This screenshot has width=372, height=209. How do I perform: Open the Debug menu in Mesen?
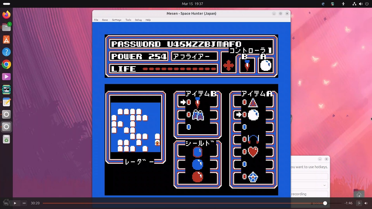138,20
